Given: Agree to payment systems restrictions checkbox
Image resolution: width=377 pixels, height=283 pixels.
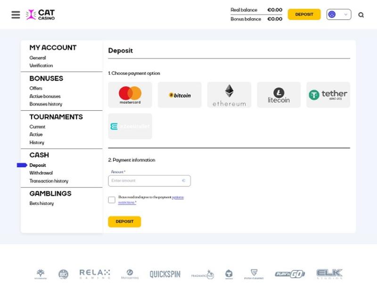Looking at the screenshot, I should tap(112, 200).
